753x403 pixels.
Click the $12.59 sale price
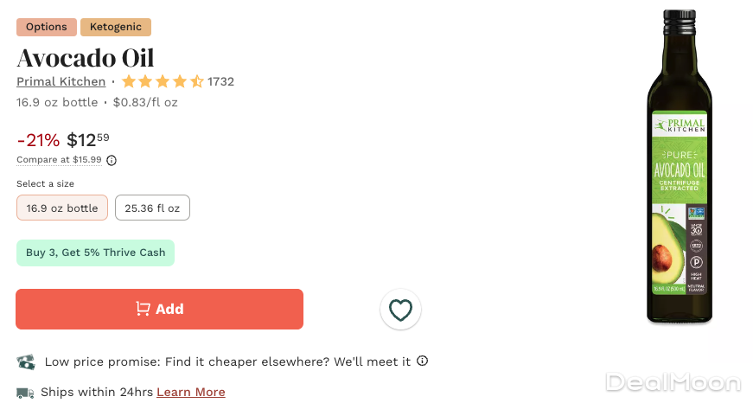(x=88, y=140)
